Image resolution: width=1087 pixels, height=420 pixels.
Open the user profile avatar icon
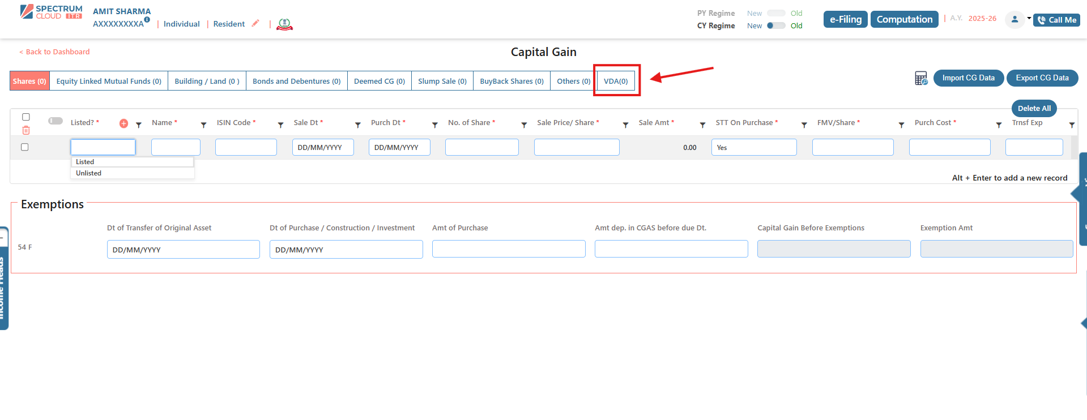(1014, 19)
